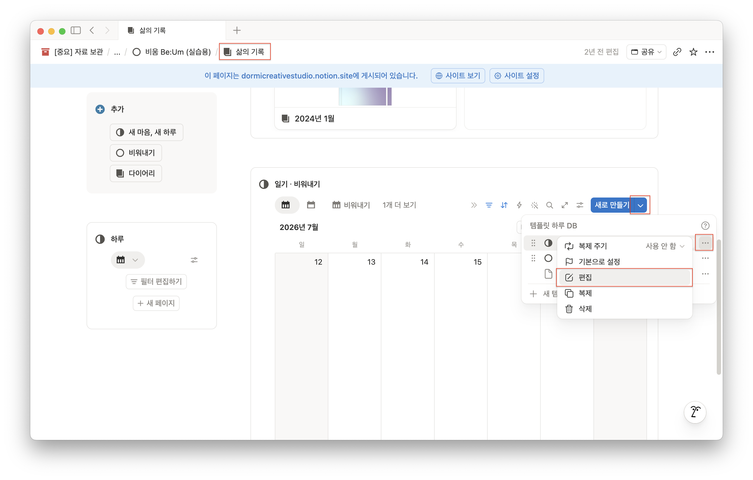Click the drag handle of second template
Screen dimensions: 753x480
point(533,258)
